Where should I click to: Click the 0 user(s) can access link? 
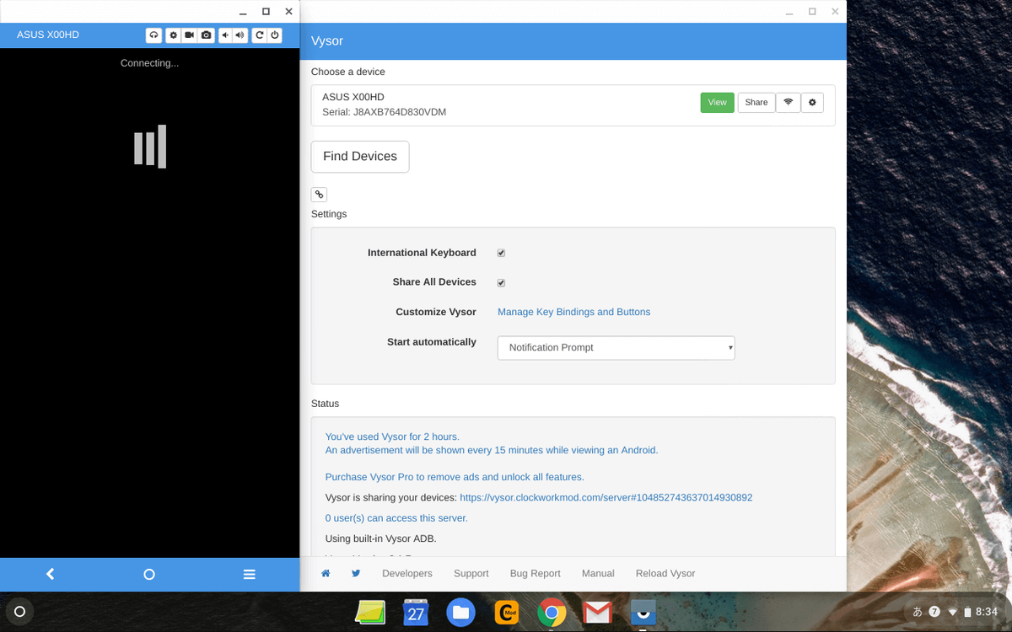coord(396,517)
